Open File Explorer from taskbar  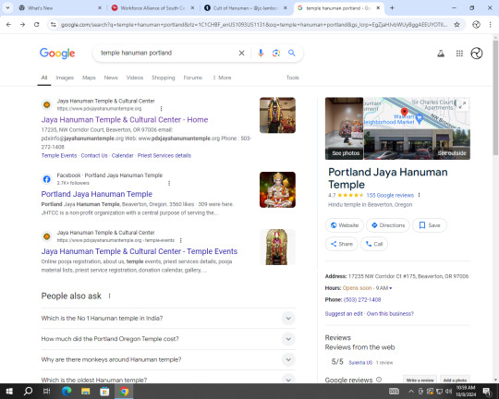coord(85,391)
